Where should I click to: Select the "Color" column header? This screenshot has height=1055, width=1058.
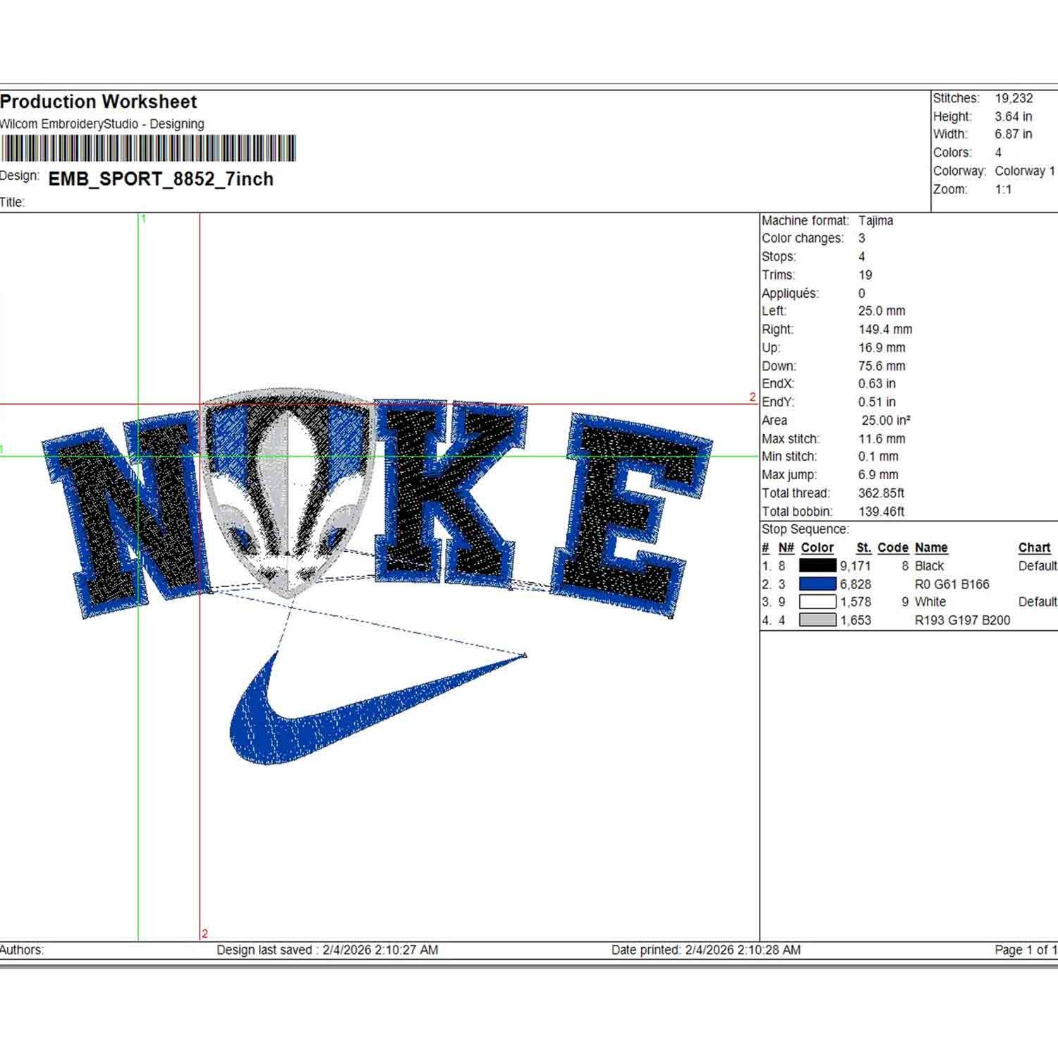pos(817,548)
